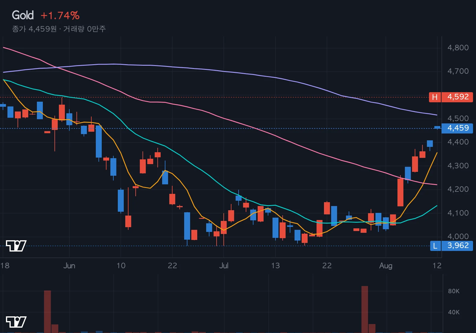
Task: Click the Jun date axis label
Action: 69,266
